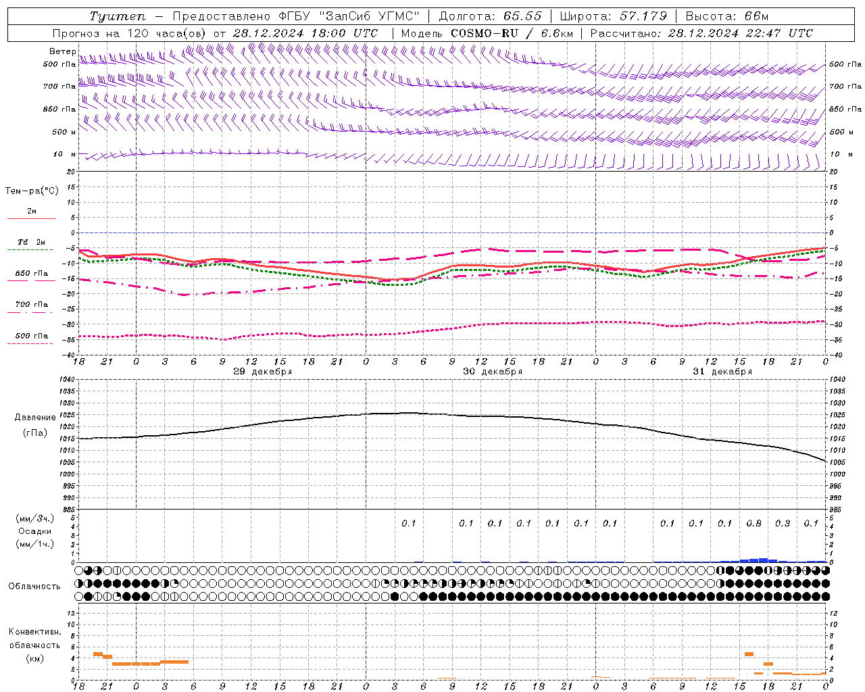Click the Широта: 57.179 field

(x=613, y=16)
